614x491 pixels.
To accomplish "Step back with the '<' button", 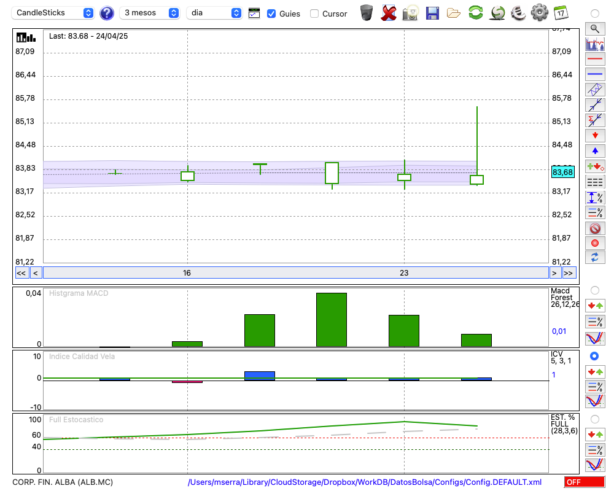I will 36,273.
